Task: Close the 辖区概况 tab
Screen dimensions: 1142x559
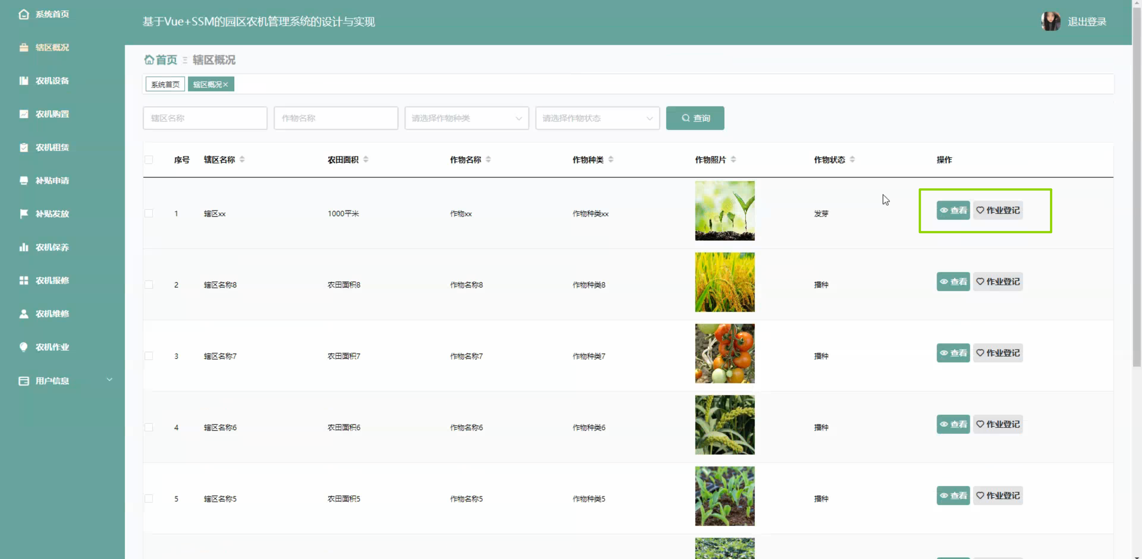Action: (226, 84)
